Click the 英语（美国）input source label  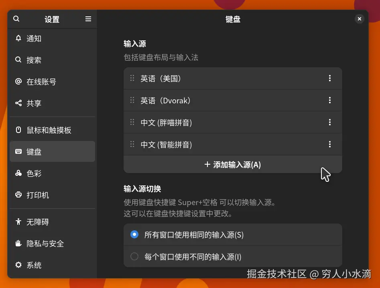click(x=161, y=79)
